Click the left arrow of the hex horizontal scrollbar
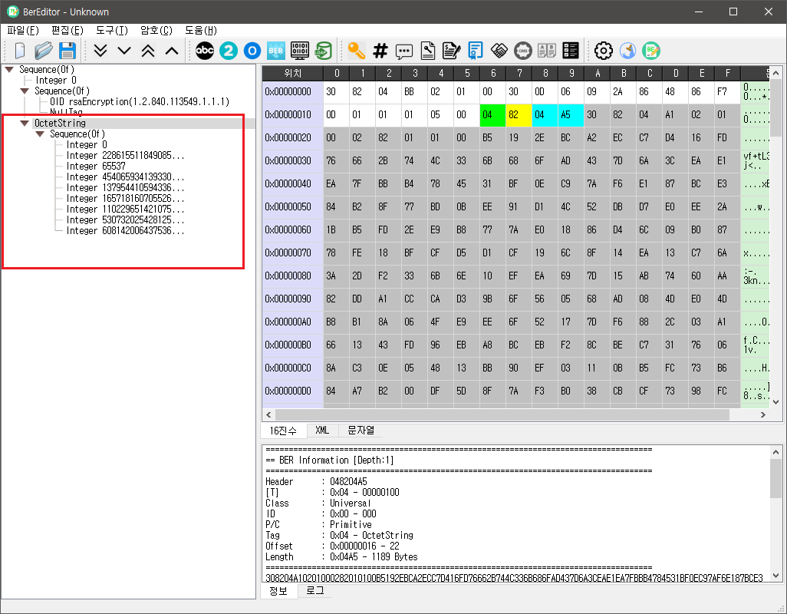Image resolution: width=787 pixels, height=614 pixels. [x=268, y=414]
